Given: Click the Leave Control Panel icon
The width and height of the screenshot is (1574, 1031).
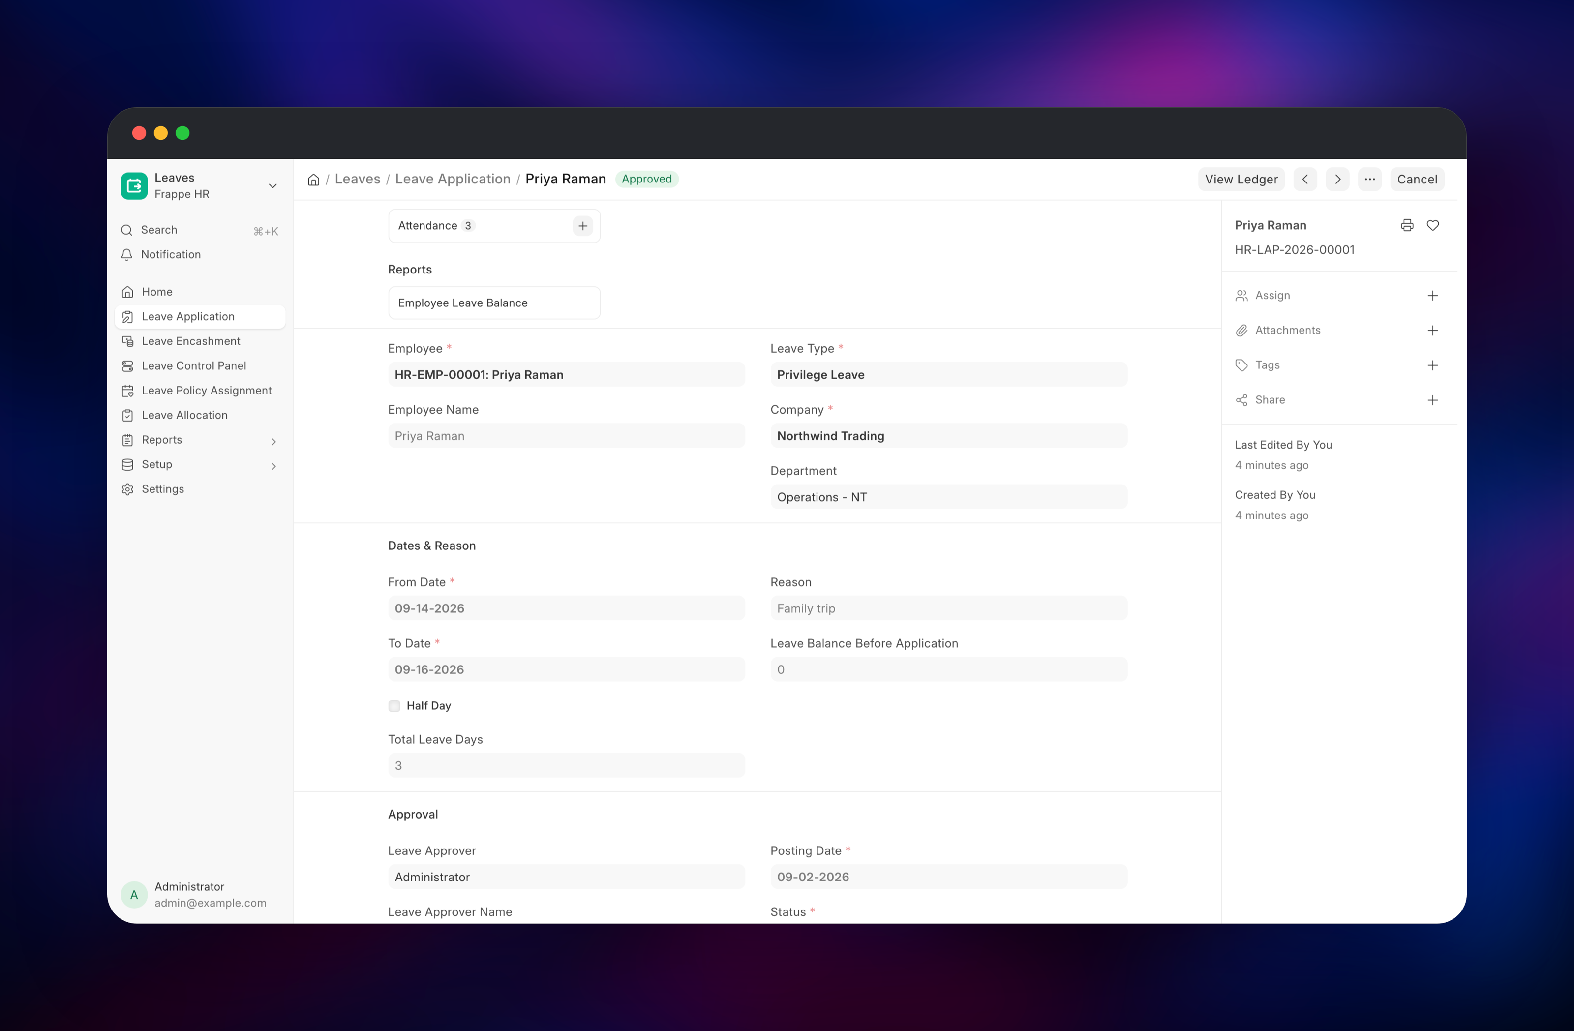Looking at the screenshot, I should (127, 365).
